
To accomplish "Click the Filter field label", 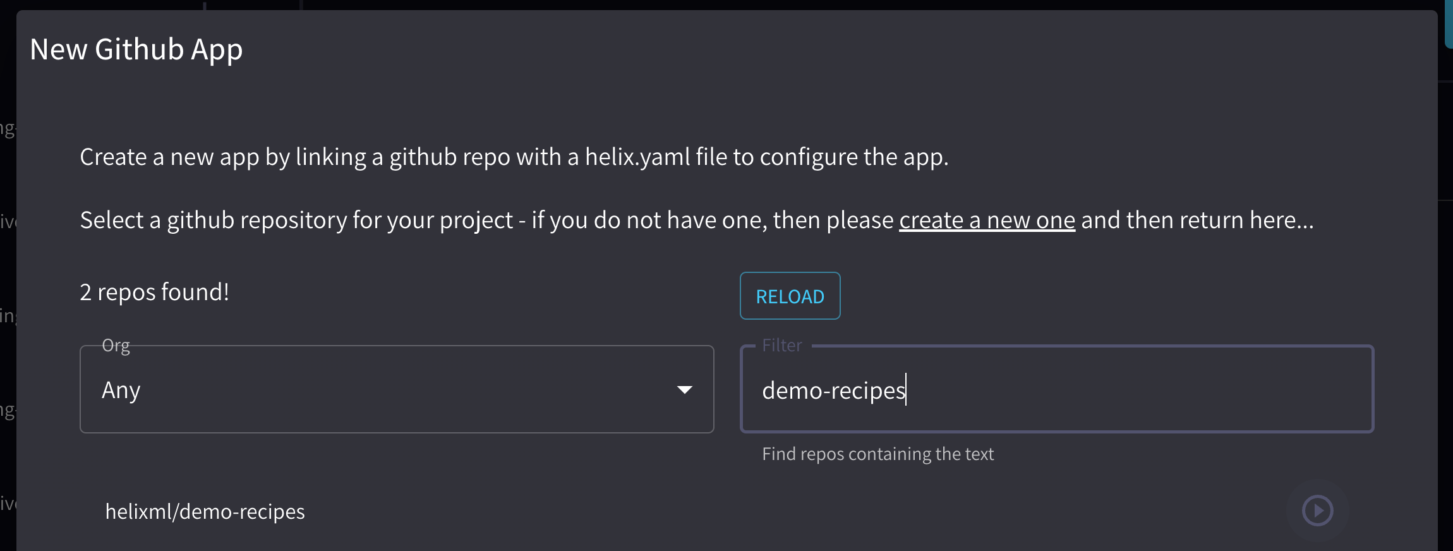I will 781,346.
